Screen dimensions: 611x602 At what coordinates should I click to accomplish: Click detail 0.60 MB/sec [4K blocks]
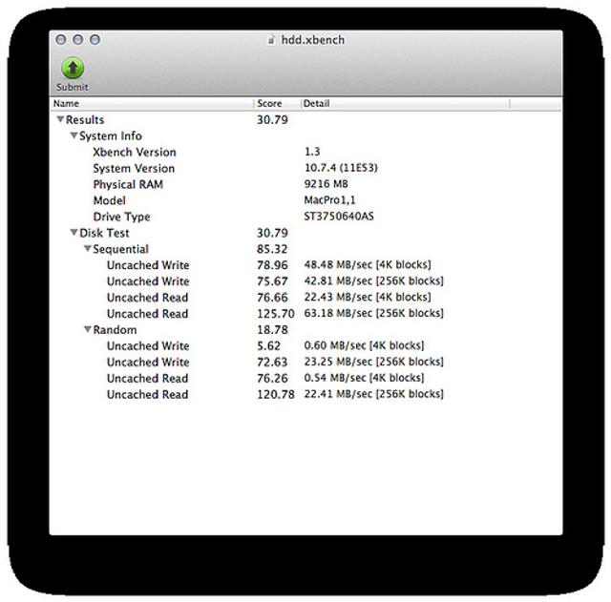364,345
